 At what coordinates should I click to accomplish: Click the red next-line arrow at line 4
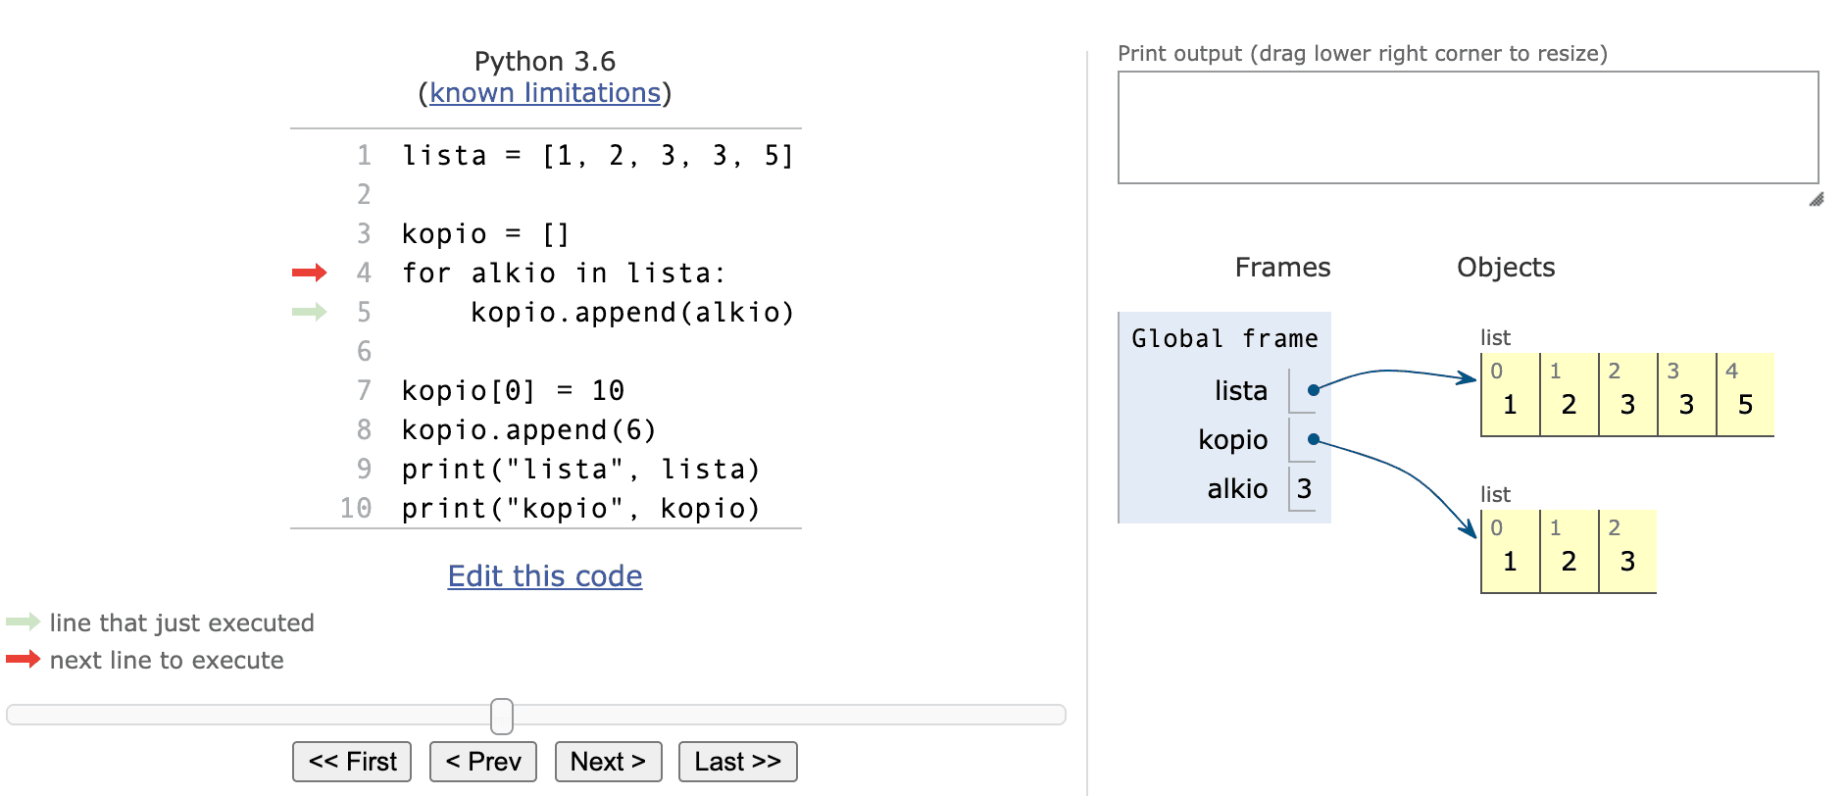tap(309, 273)
